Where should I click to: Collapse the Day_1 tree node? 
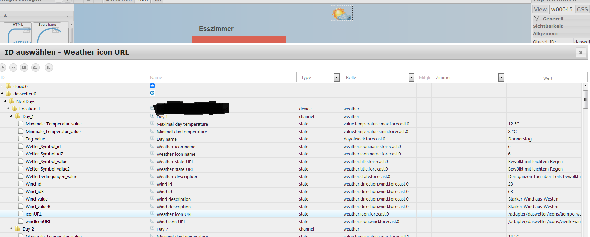click(11, 116)
